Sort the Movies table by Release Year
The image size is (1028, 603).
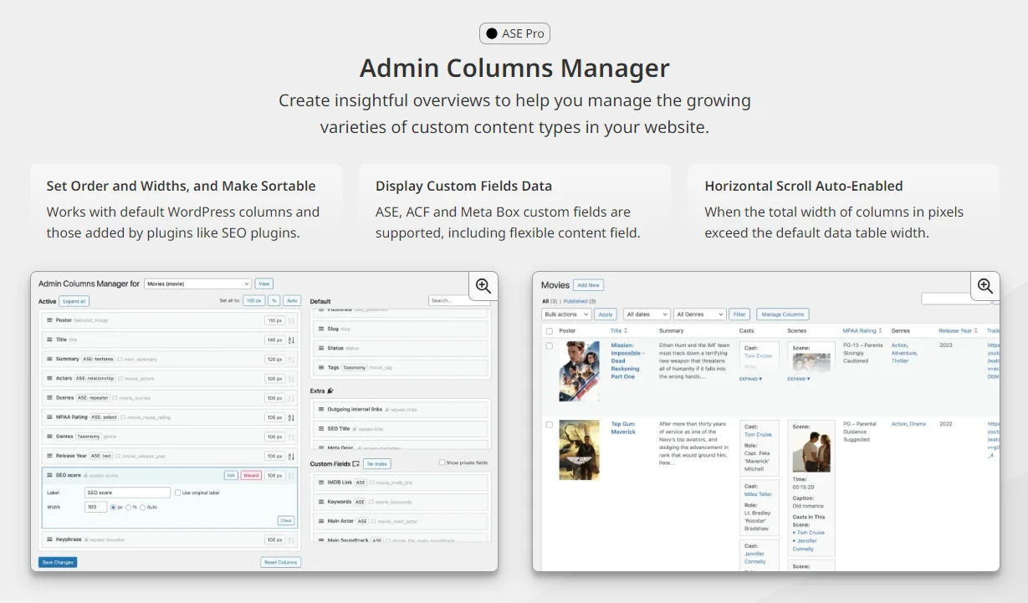(959, 330)
